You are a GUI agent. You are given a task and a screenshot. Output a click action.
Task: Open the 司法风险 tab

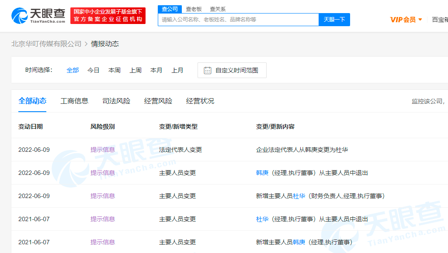(116, 101)
